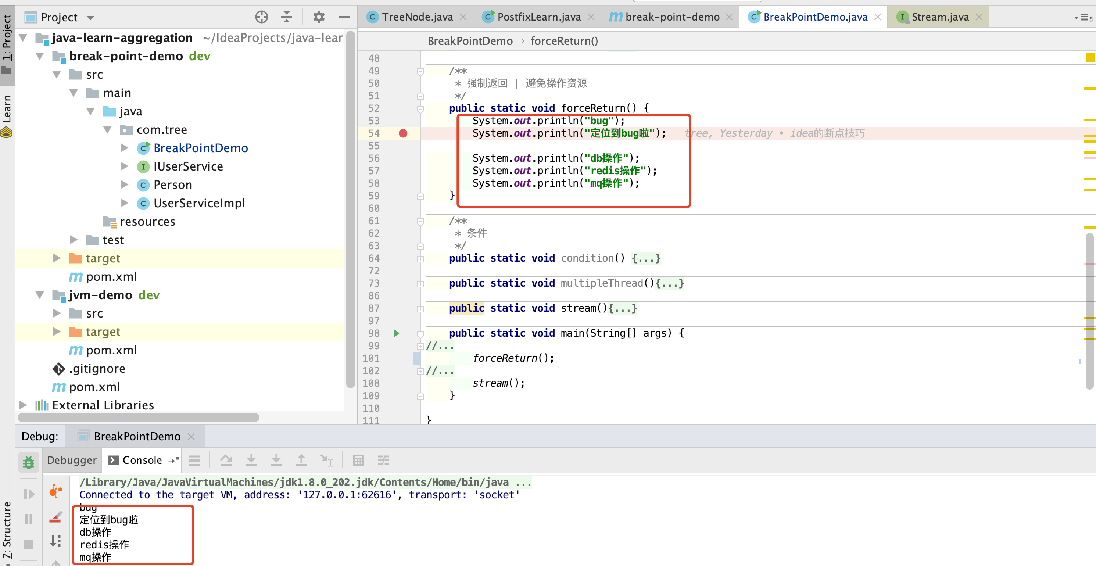This screenshot has height=566, width=1096.
Task: Click the Step Into debug icon
Action: click(251, 460)
